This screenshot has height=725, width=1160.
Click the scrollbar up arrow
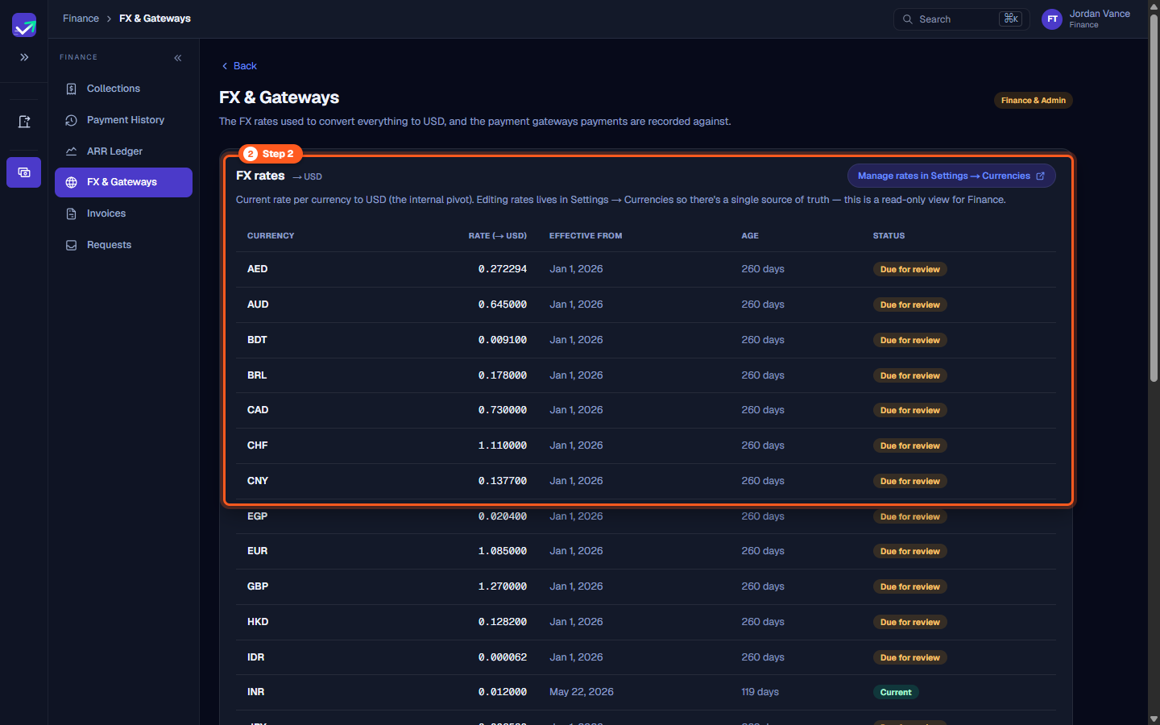[1154, 6]
